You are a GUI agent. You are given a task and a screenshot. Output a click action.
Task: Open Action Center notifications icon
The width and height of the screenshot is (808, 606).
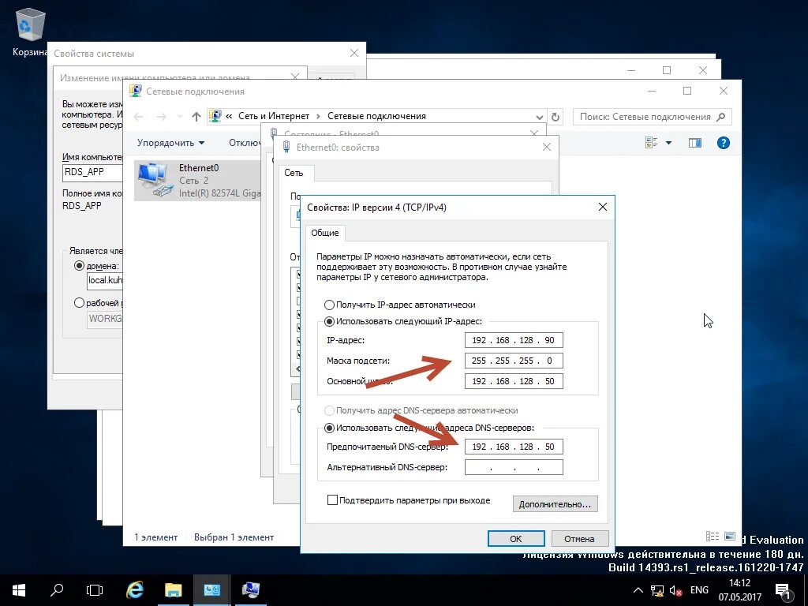click(783, 591)
